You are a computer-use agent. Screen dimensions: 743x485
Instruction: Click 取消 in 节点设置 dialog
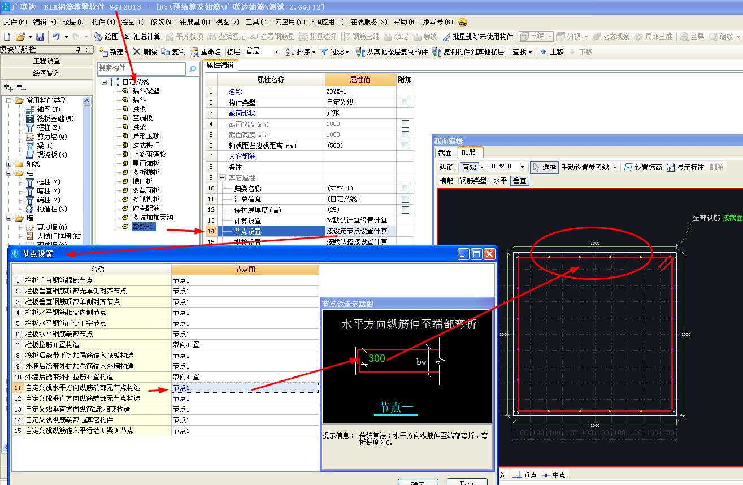tap(467, 482)
